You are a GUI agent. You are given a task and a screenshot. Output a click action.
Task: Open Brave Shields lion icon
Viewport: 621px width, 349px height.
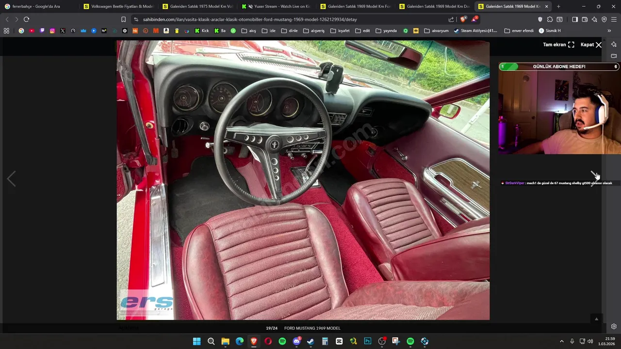tap(463, 19)
